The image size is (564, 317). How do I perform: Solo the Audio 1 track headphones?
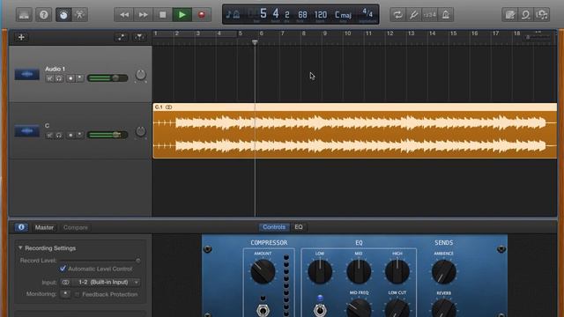[x=59, y=78]
